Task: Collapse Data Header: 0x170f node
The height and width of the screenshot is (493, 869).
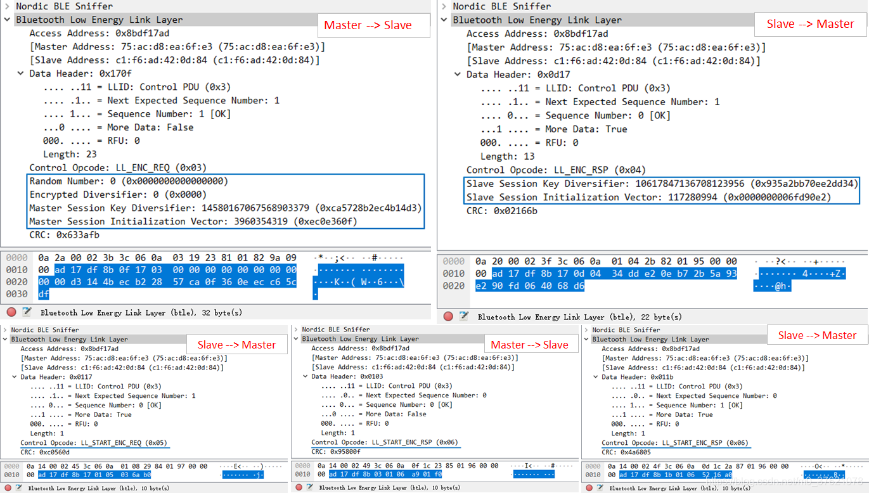Action: [20, 74]
